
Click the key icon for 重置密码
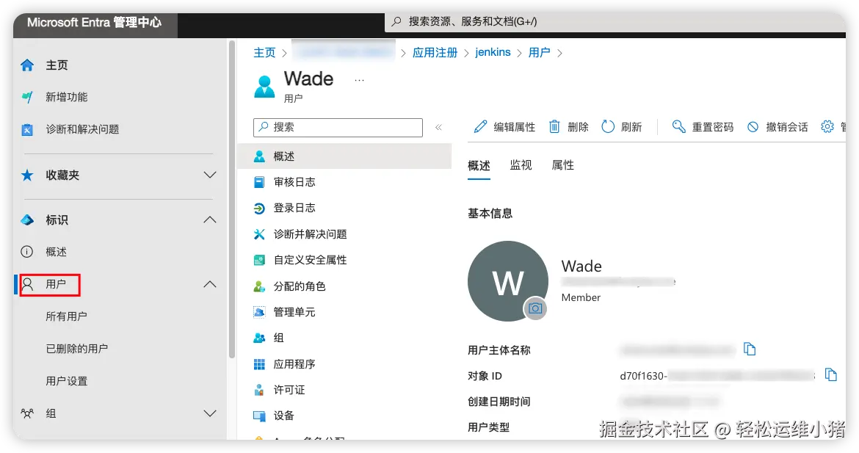(x=679, y=127)
